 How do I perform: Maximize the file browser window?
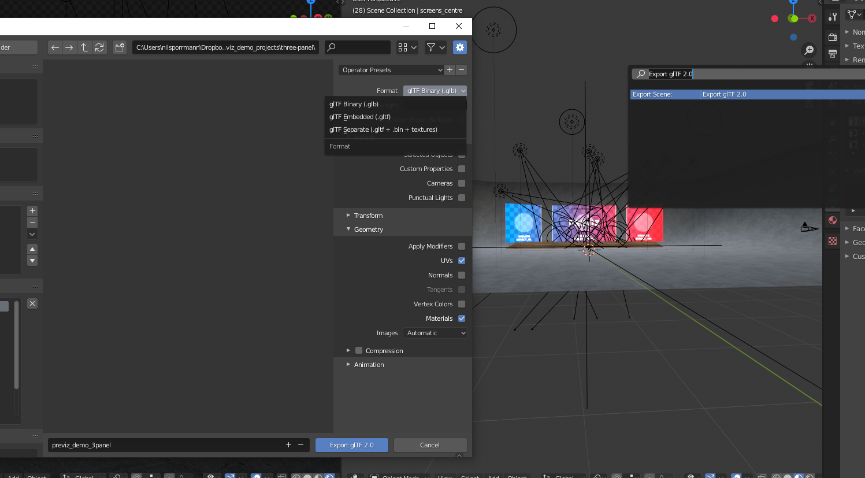[432, 26]
